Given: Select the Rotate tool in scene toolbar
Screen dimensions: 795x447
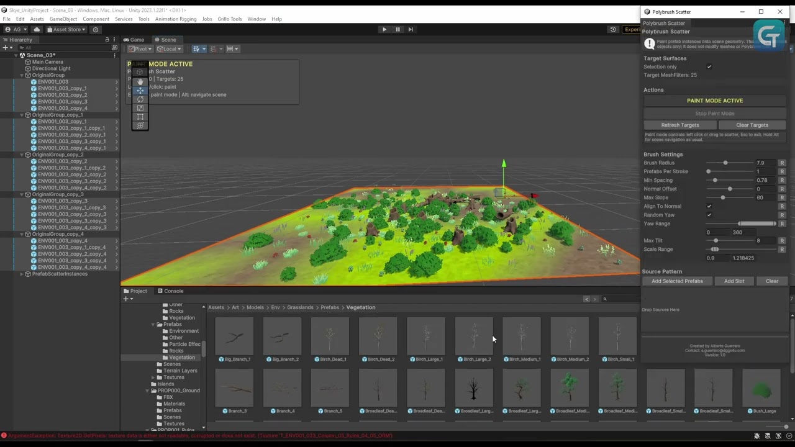Looking at the screenshot, I should click(x=140, y=99).
